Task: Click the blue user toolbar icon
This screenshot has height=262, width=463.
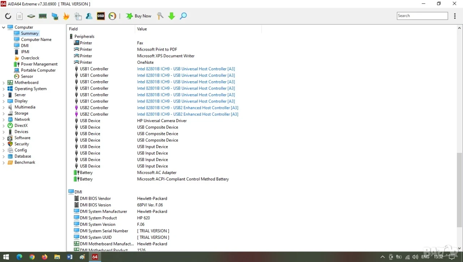Action: (89, 16)
